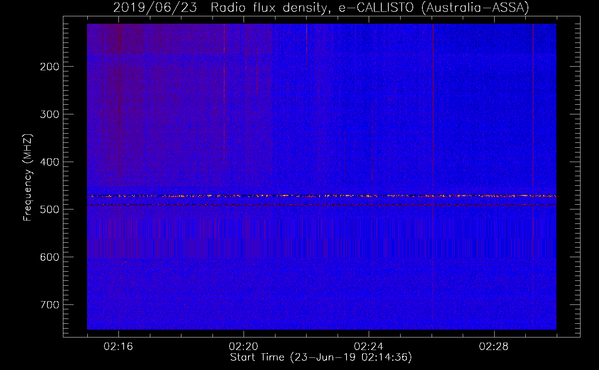This screenshot has height=370, width=599.
Task: Click the red vertical spike near 02:20:30
Action: click(x=257, y=70)
